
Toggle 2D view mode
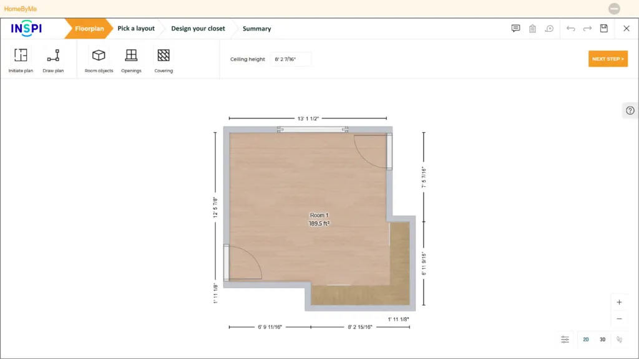pos(586,339)
